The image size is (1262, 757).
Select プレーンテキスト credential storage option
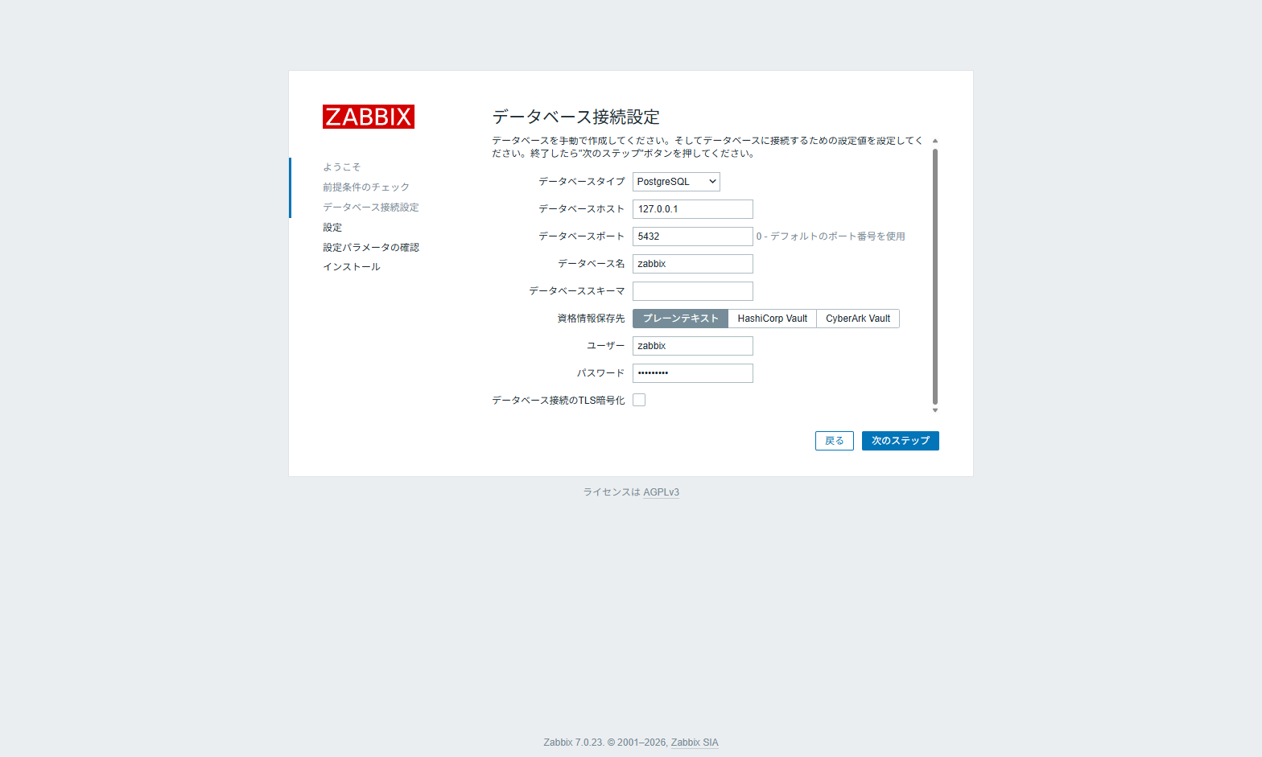[x=680, y=319]
